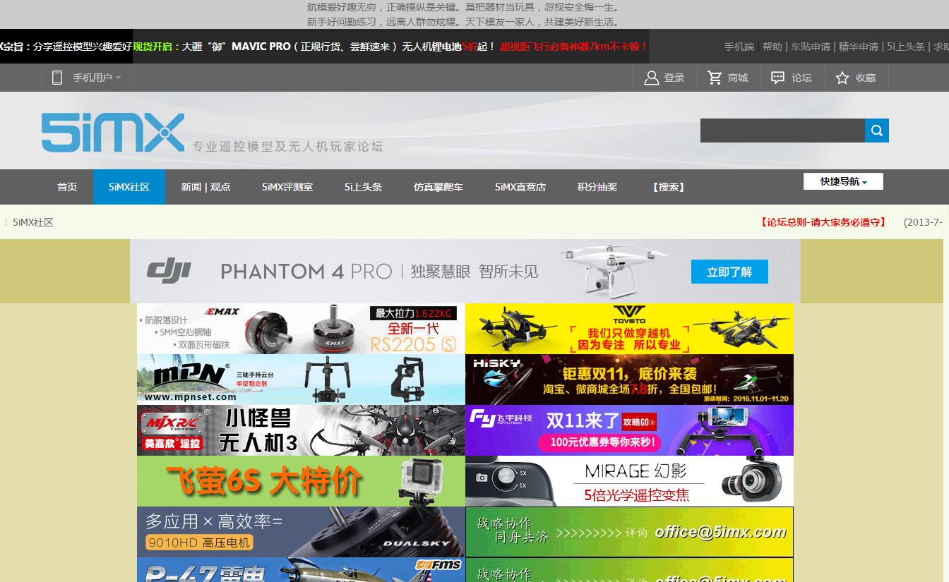This screenshot has height=582, width=949.
Task: Open the 新闻 | 观点 tab
Action: point(205,187)
